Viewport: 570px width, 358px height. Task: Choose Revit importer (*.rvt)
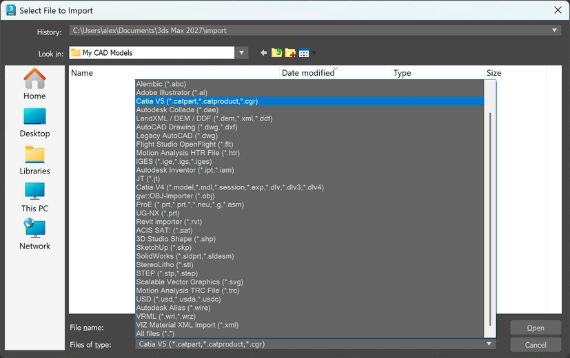tap(309, 222)
